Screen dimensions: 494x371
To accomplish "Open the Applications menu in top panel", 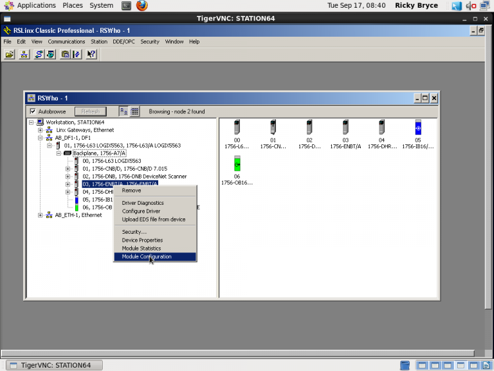I will click(x=36, y=5).
